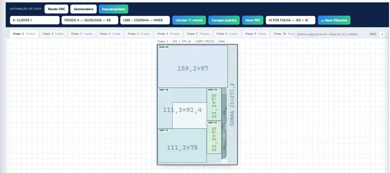Screen dimensions: 390x173
Task: Click Gerar Etiquetas button
Action: pyautogui.click(x=334, y=20)
